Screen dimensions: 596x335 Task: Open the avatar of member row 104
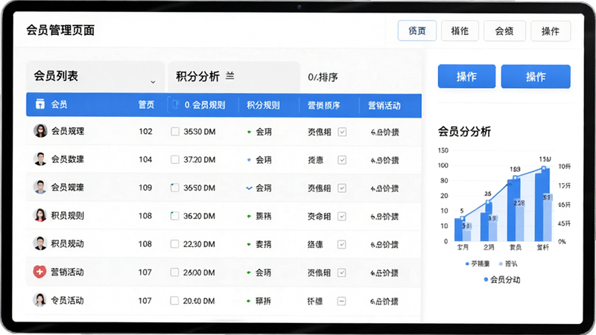click(x=40, y=159)
